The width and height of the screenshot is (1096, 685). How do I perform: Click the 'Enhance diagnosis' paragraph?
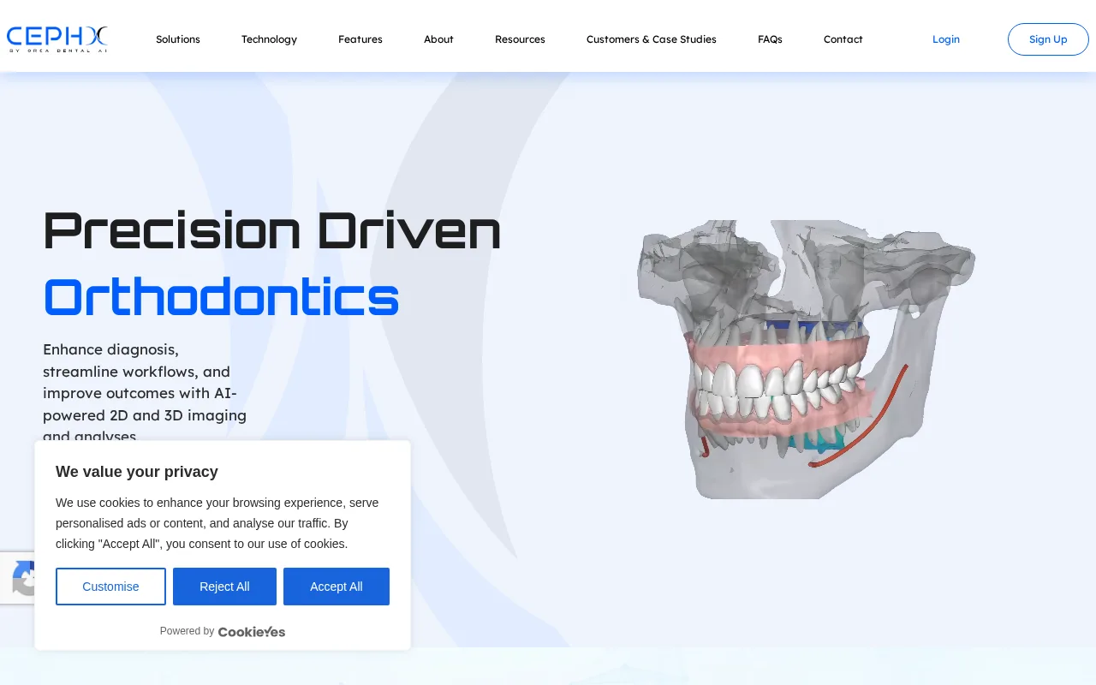(145, 393)
